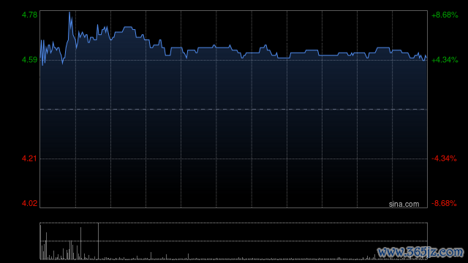
Task: Click the highest price peak on chart
Action: [69, 12]
